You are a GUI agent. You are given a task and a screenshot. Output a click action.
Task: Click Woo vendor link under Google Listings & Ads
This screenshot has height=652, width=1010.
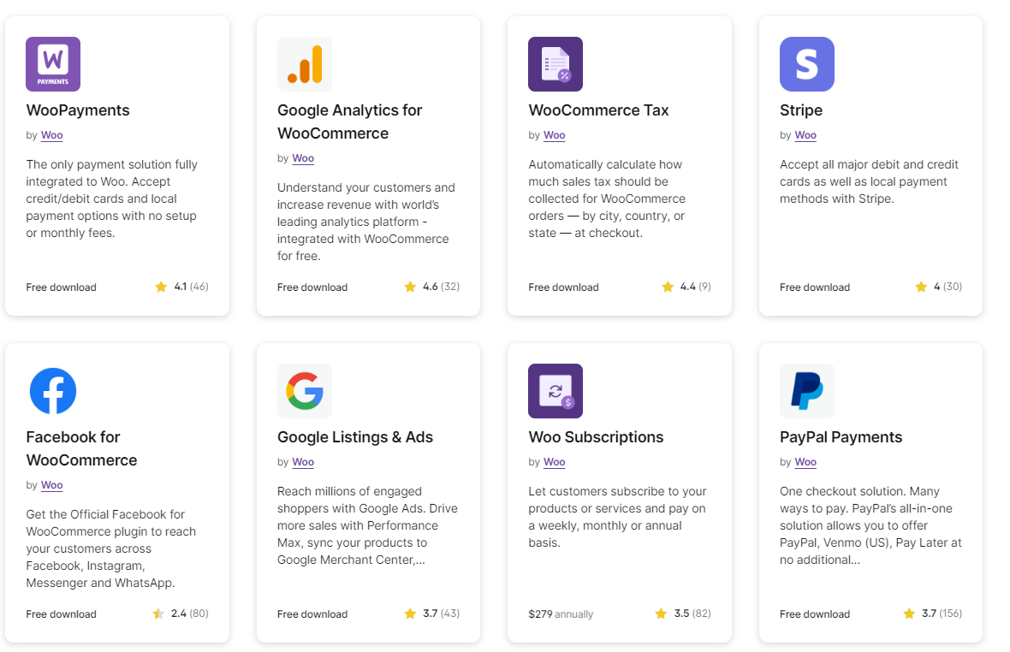tap(303, 462)
